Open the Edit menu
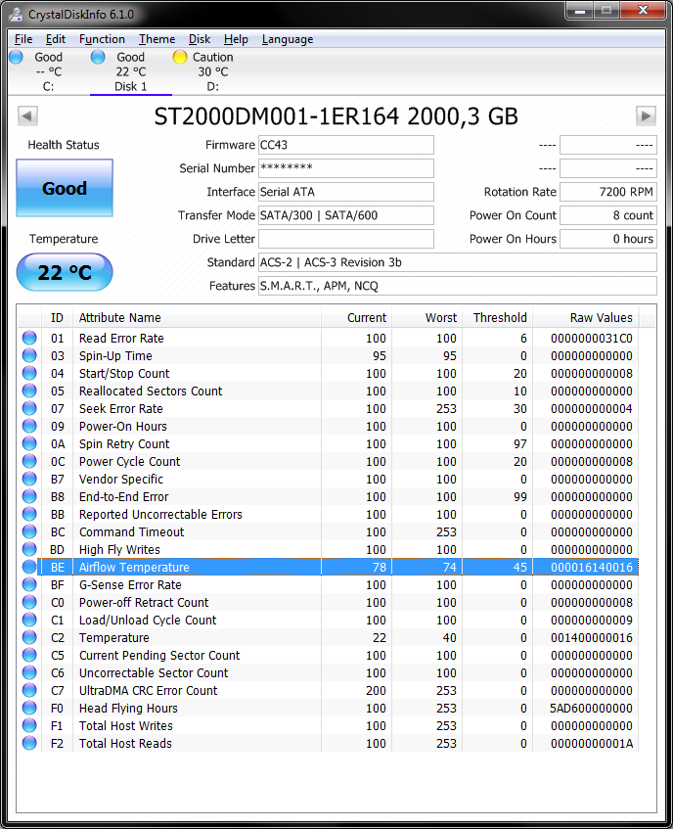Viewport: 673px width, 829px height. (x=56, y=39)
